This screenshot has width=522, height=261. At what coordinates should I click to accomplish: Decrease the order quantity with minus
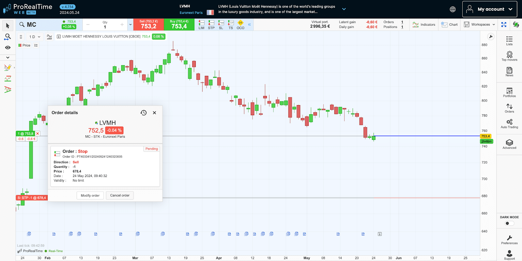[88, 25]
